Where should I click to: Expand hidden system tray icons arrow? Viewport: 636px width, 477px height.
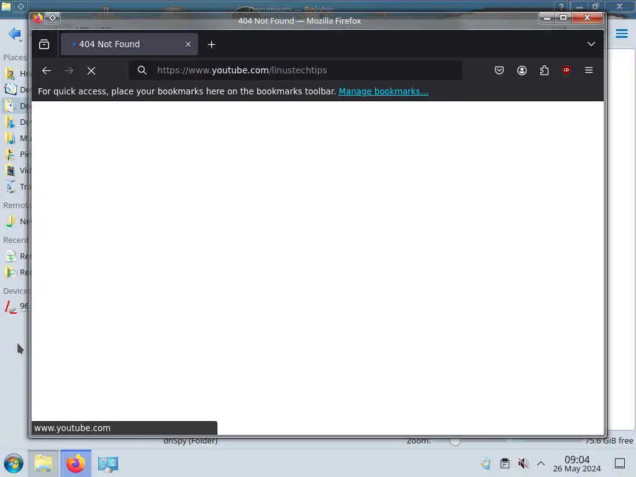(541, 463)
